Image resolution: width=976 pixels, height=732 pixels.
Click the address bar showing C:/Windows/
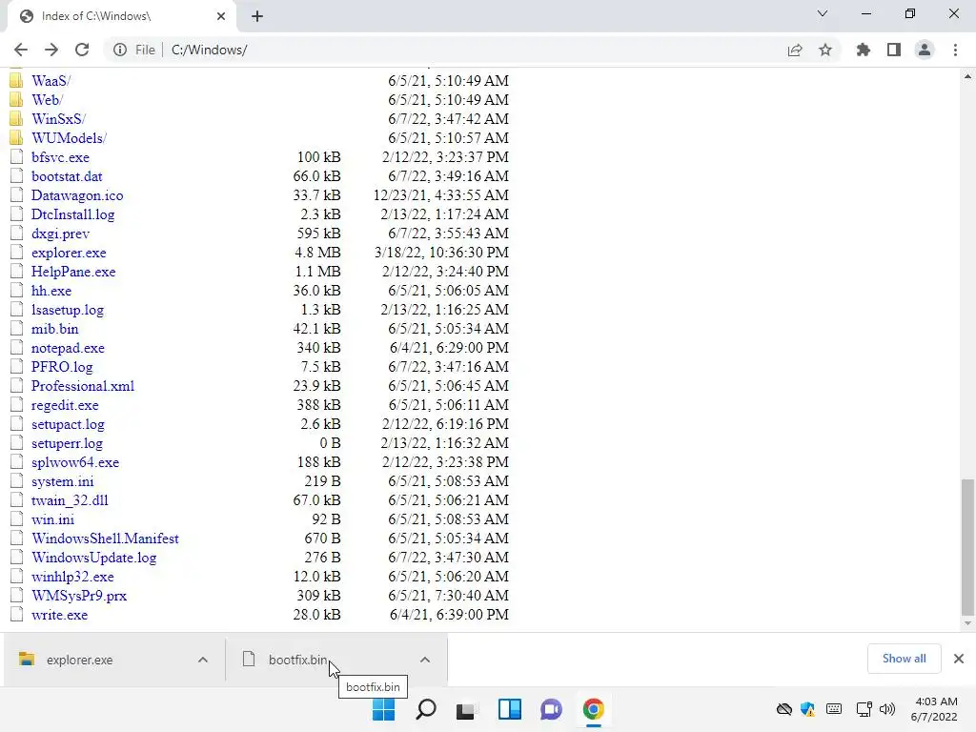[x=473, y=50]
